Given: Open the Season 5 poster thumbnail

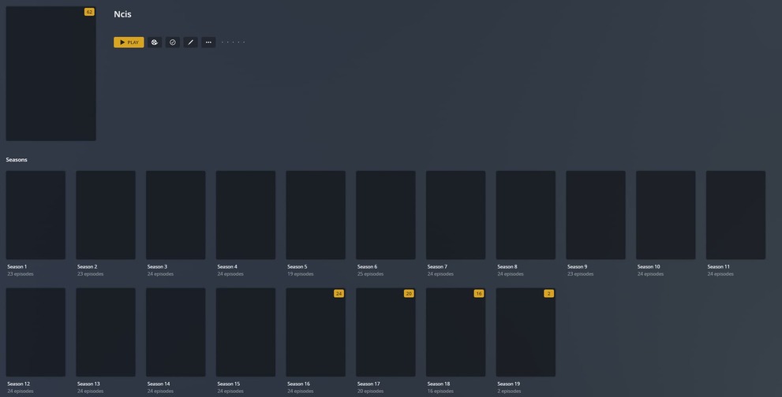Looking at the screenshot, I should [x=316, y=215].
